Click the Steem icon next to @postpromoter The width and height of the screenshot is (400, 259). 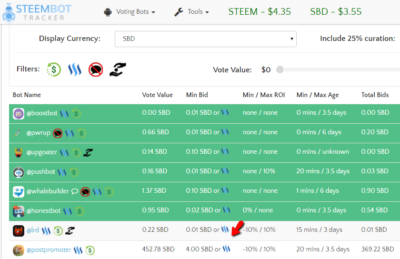(x=78, y=250)
